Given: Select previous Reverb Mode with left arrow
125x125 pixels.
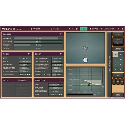Looking at the screenshot, I should [x=27, y=74].
